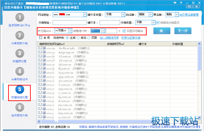Check the box for 03.net.cn row
204x131 pixels.
[40, 56]
